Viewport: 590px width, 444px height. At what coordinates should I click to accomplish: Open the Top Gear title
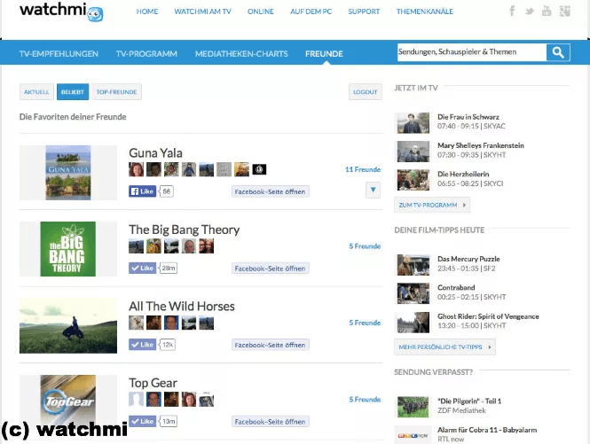tap(153, 383)
